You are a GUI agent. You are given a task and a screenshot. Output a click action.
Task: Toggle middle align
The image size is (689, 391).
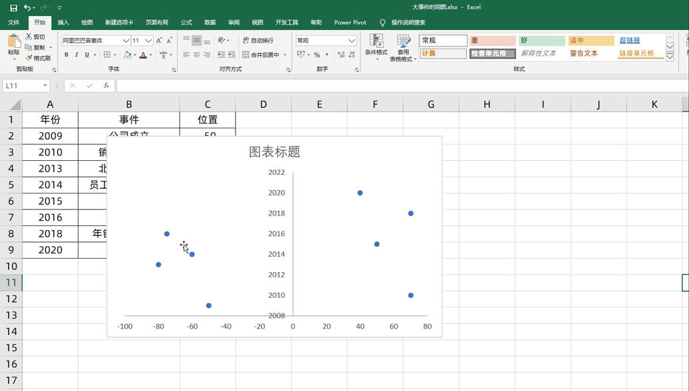pyautogui.click(x=196, y=41)
